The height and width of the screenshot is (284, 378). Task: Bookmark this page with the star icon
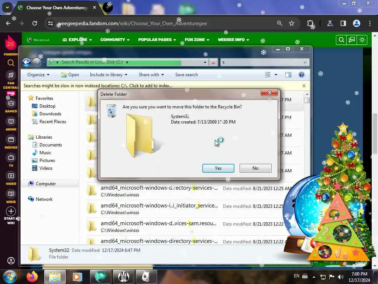[292, 23]
